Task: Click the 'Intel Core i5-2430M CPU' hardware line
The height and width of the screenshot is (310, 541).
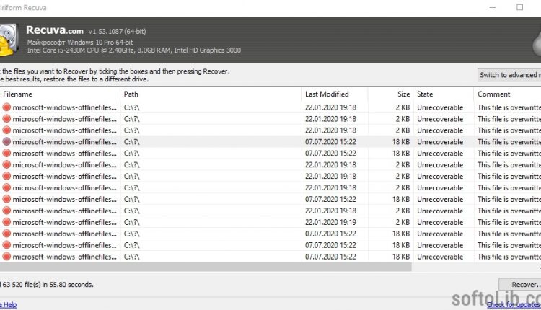Action: coord(134,50)
